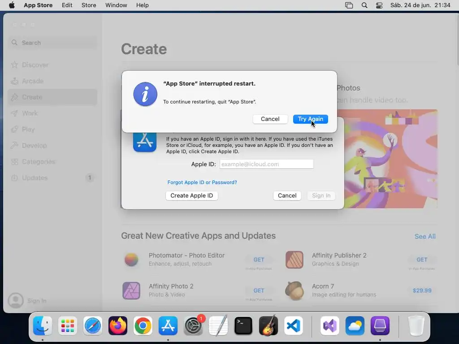Image resolution: width=459 pixels, height=344 pixels.
Task: Open System Settings from the Dock
Action: point(193,326)
